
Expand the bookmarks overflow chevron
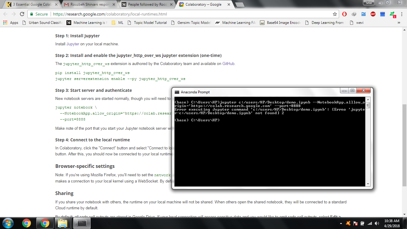coord(399,23)
